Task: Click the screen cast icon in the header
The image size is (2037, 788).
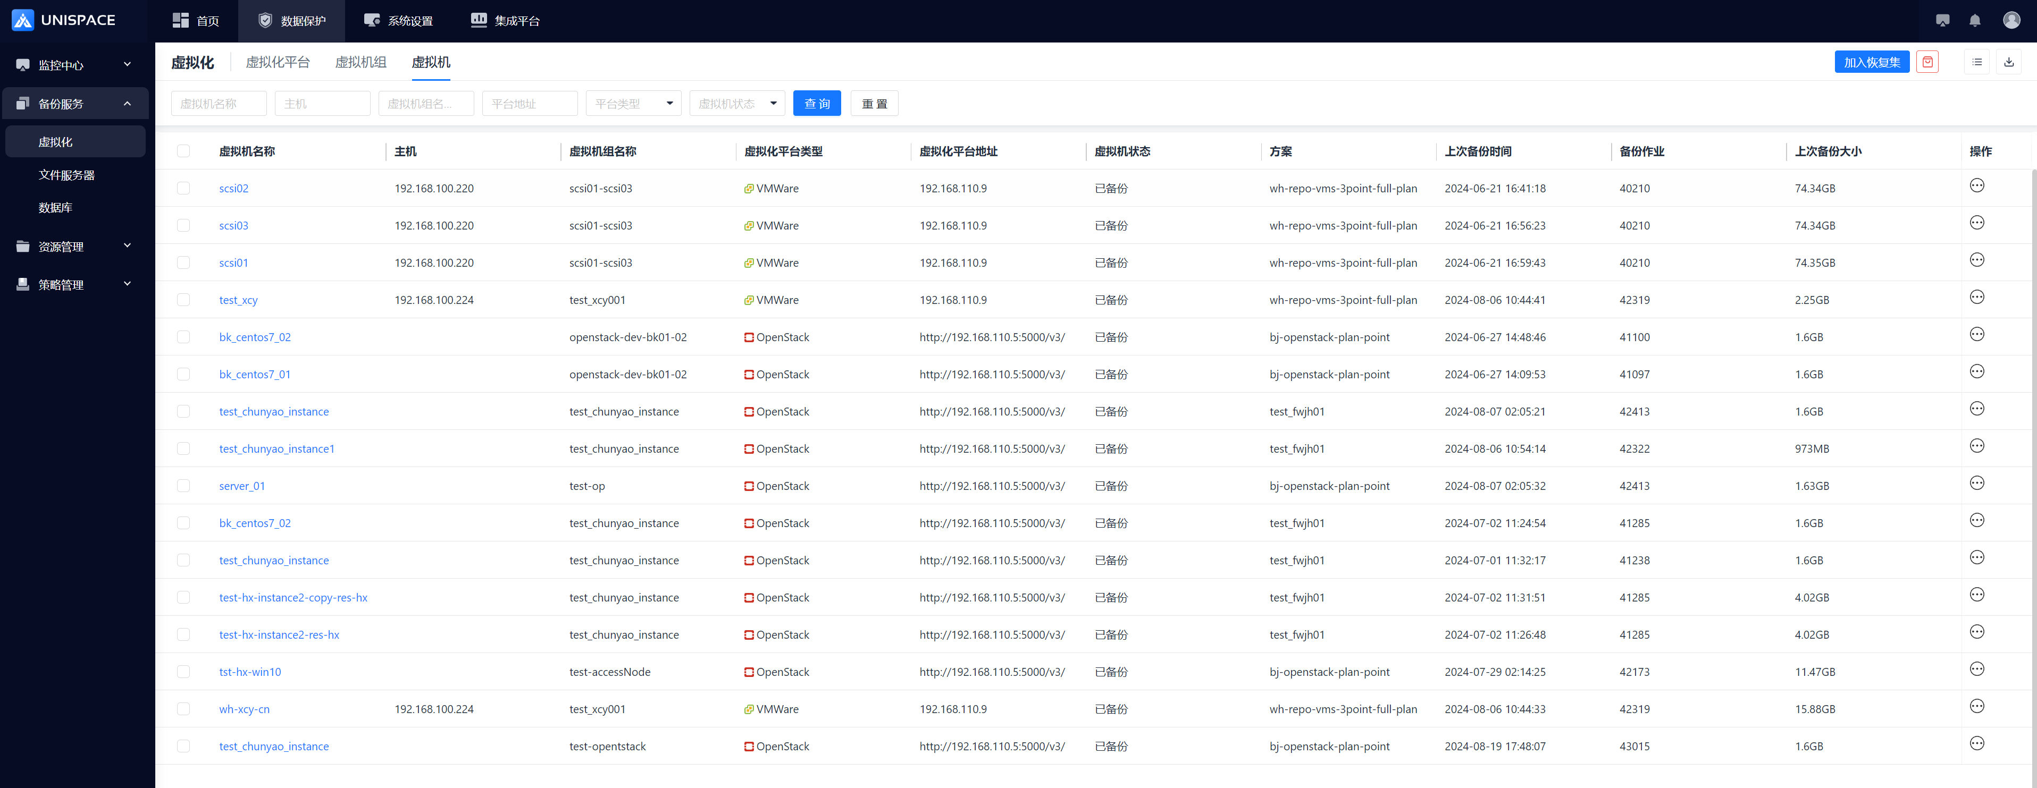Action: [x=1942, y=21]
